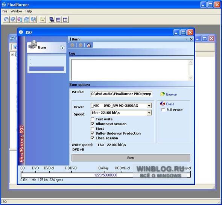Click the 'Burn options' section heading
Screen dimensions: 222x205
(80, 85)
